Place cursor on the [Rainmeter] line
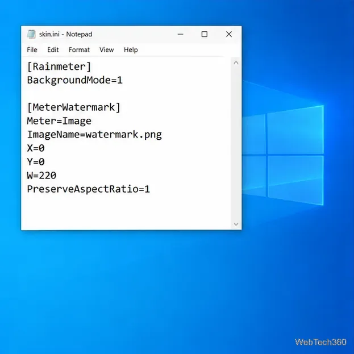The image size is (354, 354). pos(59,66)
